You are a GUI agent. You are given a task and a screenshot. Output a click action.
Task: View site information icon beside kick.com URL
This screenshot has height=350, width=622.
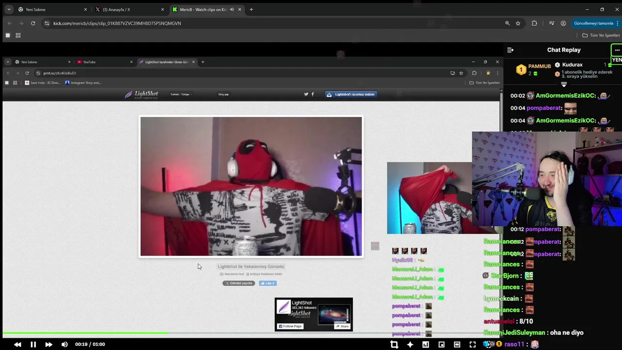click(x=47, y=23)
